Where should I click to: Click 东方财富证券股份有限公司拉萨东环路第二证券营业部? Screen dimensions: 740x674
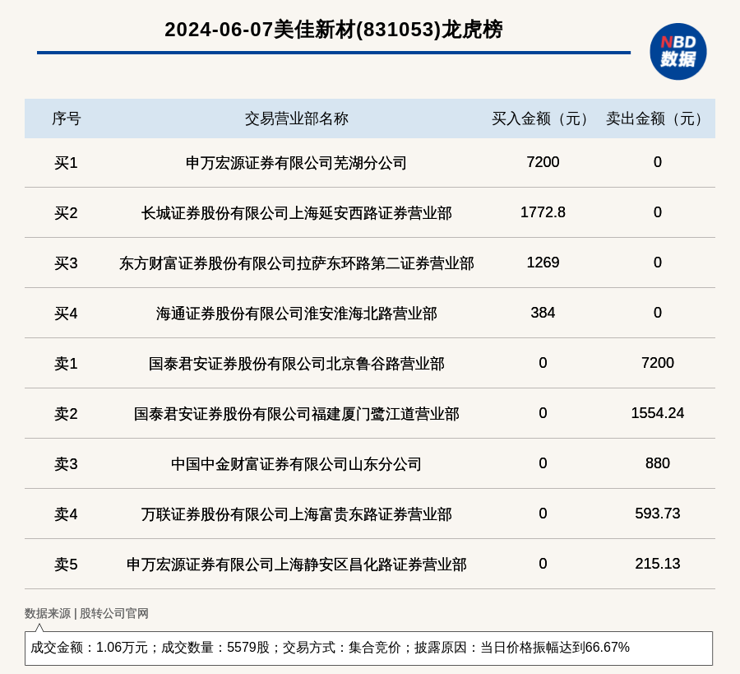point(296,263)
